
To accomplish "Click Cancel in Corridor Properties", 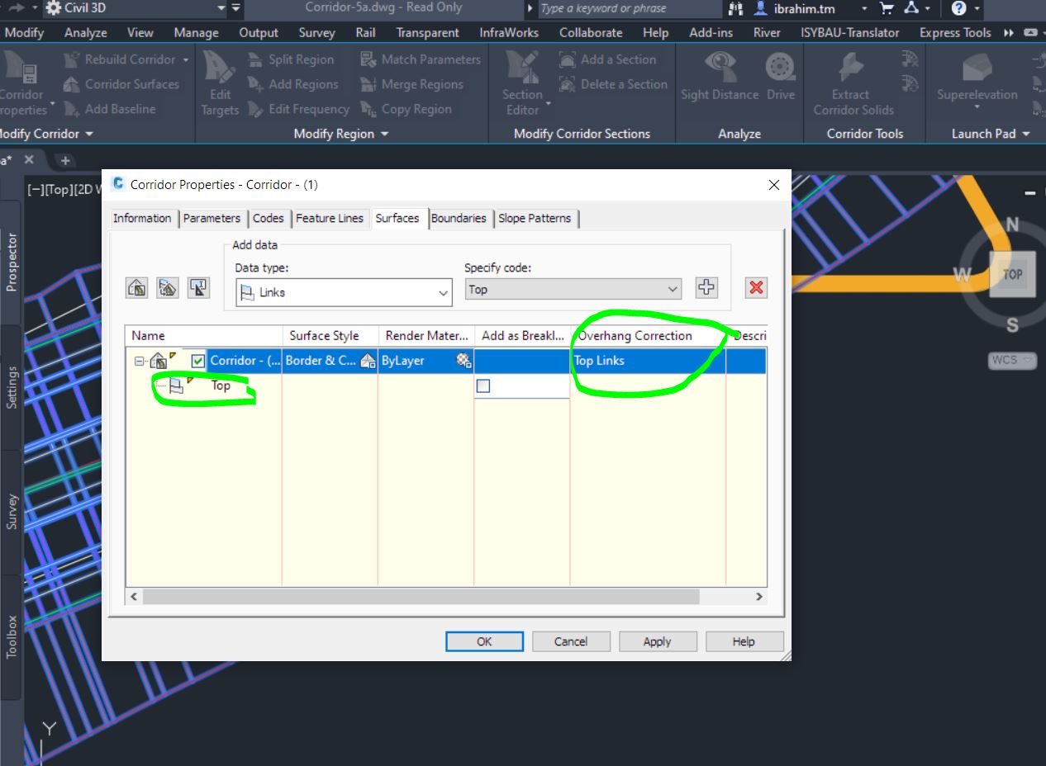I will [x=571, y=641].
